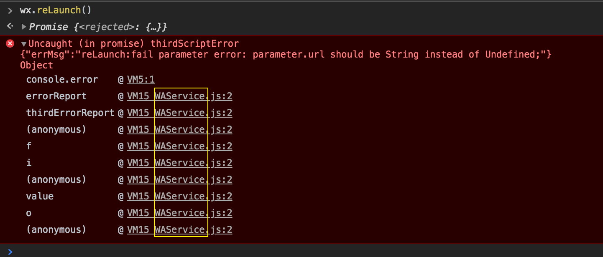603x257 pixels.
Task: Collapse the Uncaught thirdScriptError stack trace
Action: pos(24,44)
